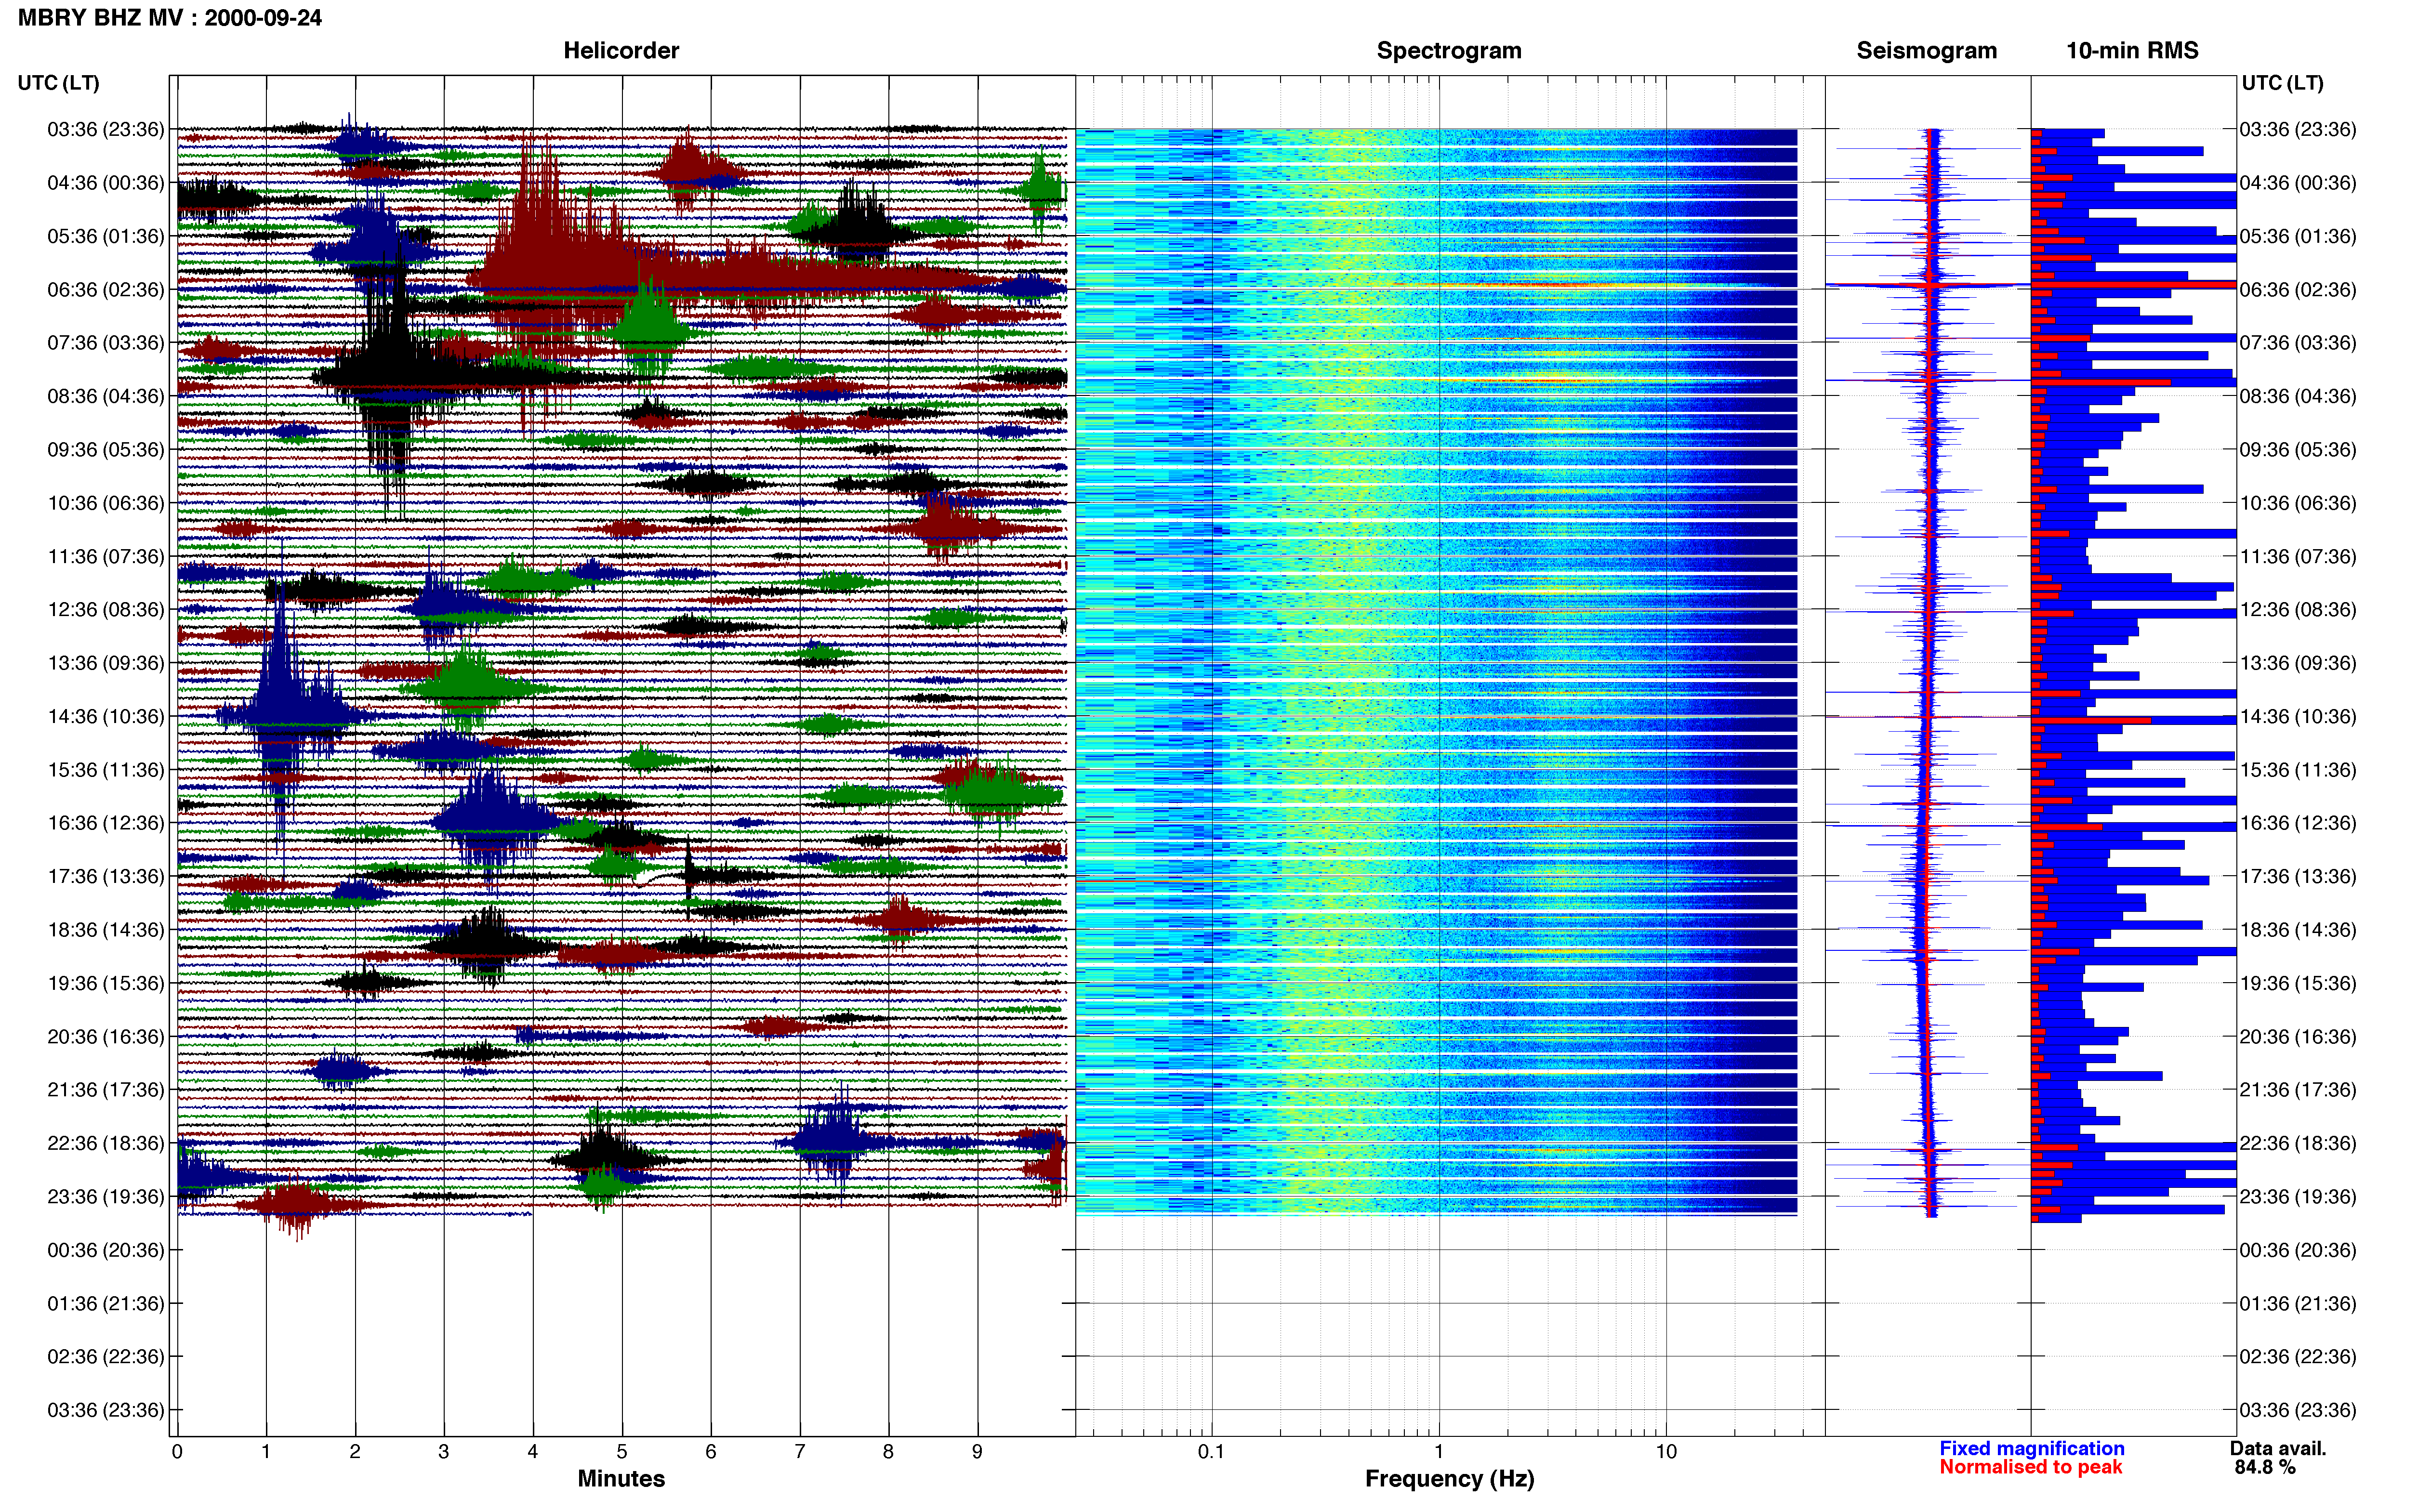Viewport: 2418px width, 1512px height.
Task: Click helicorder time label '18:36 (14:36)'
Action: tap(106, 930)
